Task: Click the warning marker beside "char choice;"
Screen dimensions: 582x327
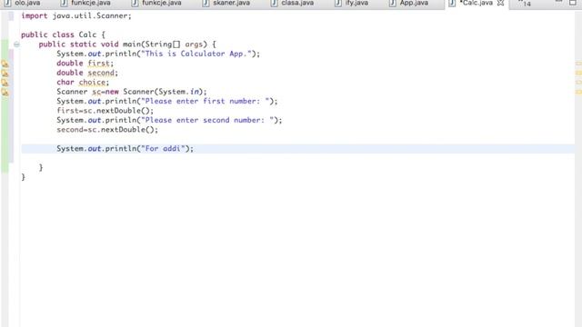Action: point(5,83)
